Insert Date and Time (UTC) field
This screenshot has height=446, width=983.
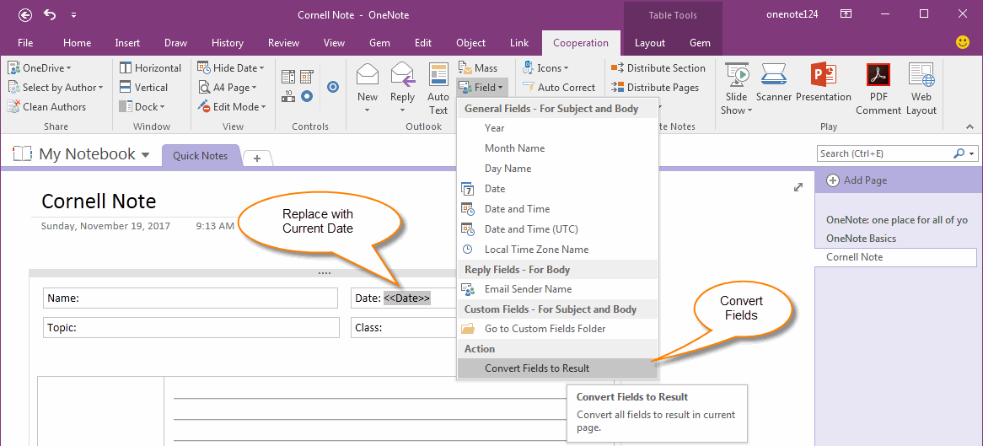(x=558, y=229)
